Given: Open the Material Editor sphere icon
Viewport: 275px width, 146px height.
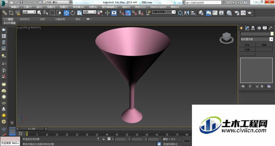Looking at the screenshot, I should 229,13.
